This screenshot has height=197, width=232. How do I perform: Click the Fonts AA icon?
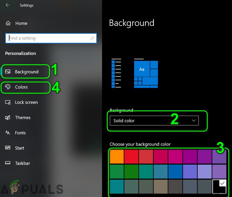coord(8,132)
